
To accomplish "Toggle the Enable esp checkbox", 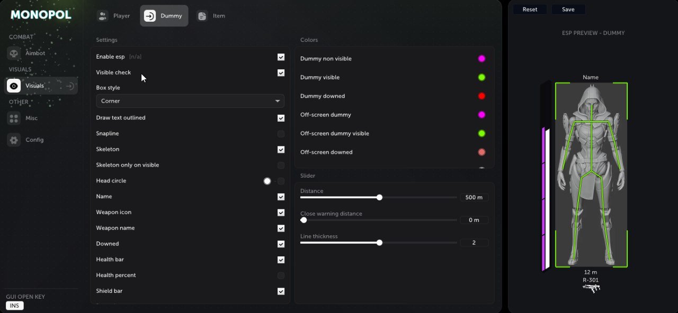I will [x=281, y=57].
